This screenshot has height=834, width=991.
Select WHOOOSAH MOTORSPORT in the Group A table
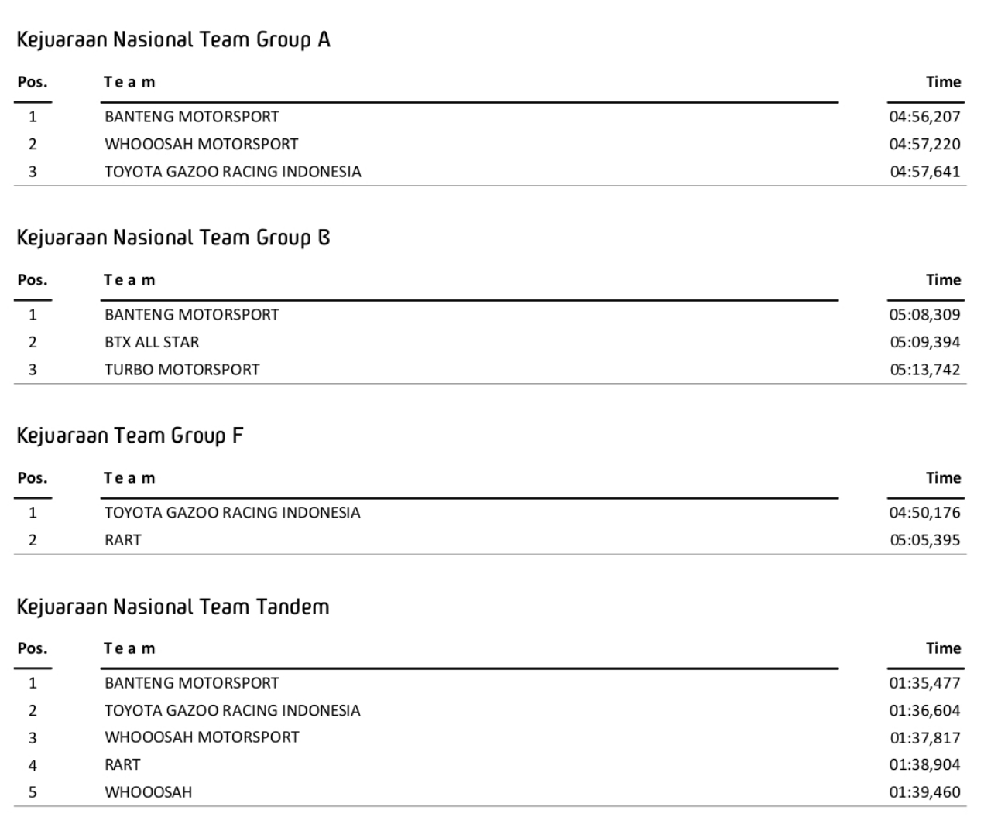pos(201,144)
